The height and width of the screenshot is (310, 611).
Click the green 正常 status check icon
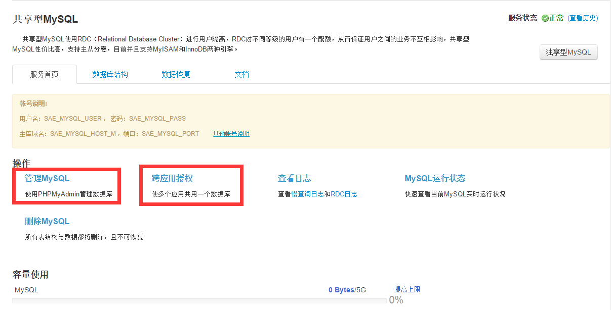545,18
